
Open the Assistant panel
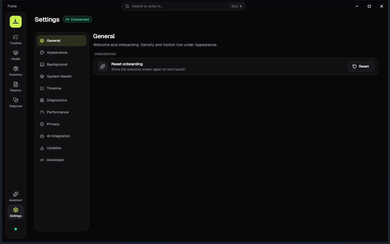16,197
